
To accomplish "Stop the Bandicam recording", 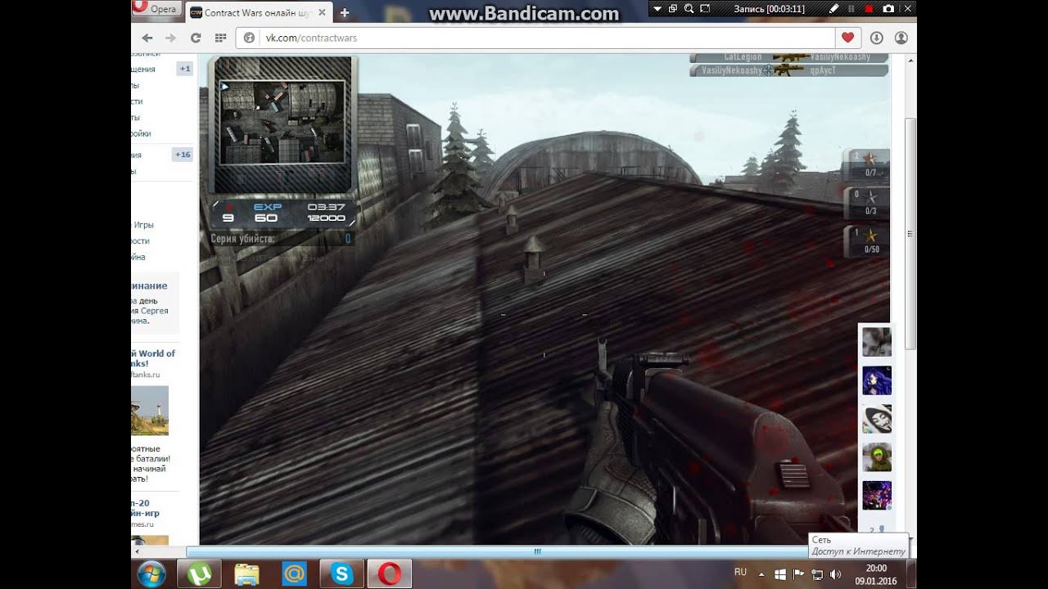I will (x=869, y=9).
